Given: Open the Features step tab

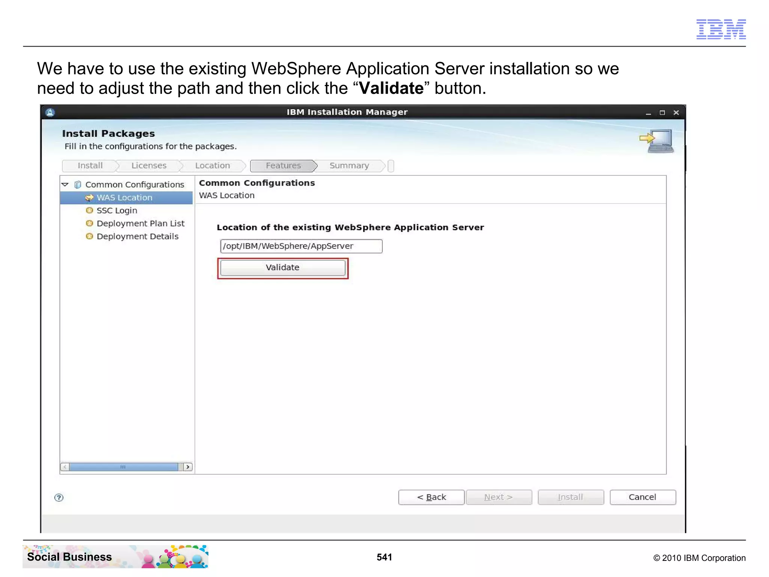Looking at the screenshot, I should coord(283,166).
